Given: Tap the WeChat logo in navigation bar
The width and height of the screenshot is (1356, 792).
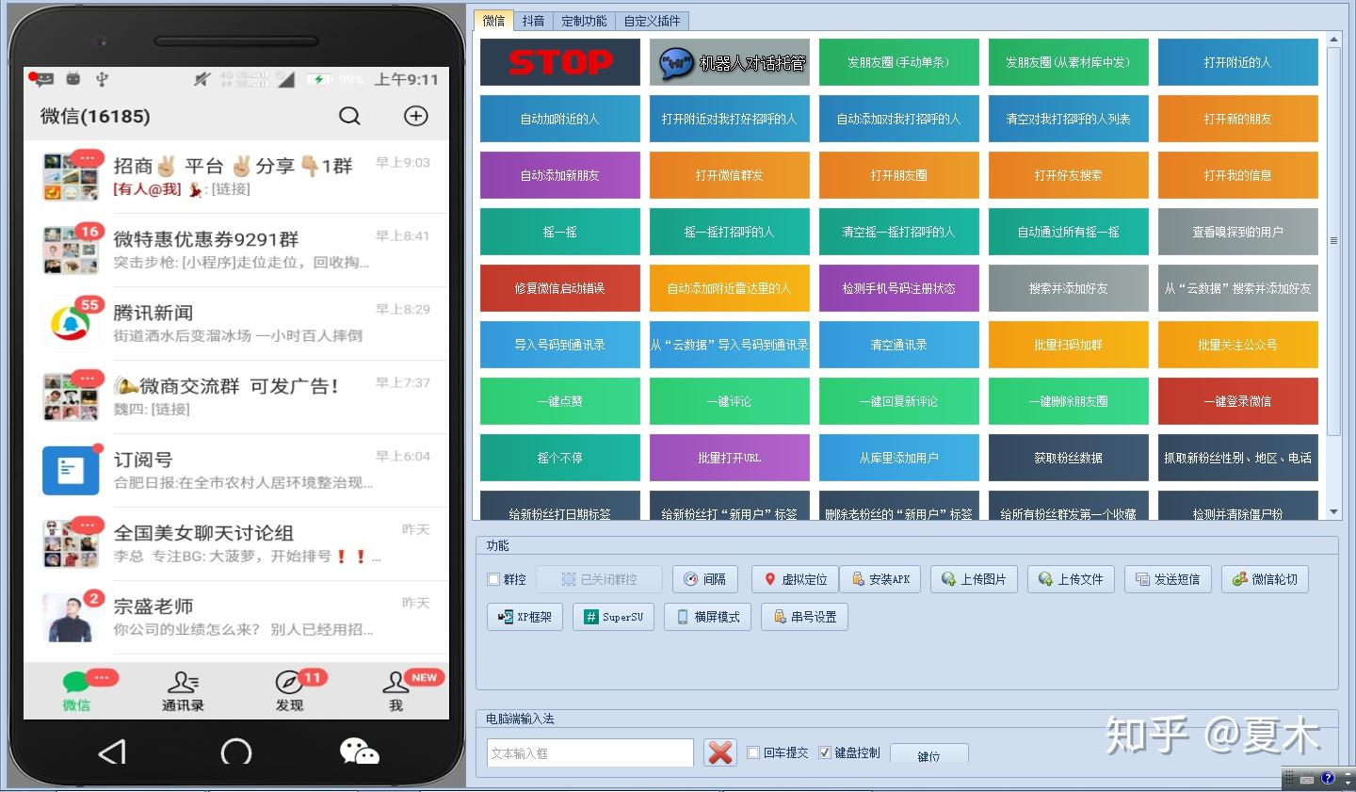Looking at the screenshot, I should (359, 752).
